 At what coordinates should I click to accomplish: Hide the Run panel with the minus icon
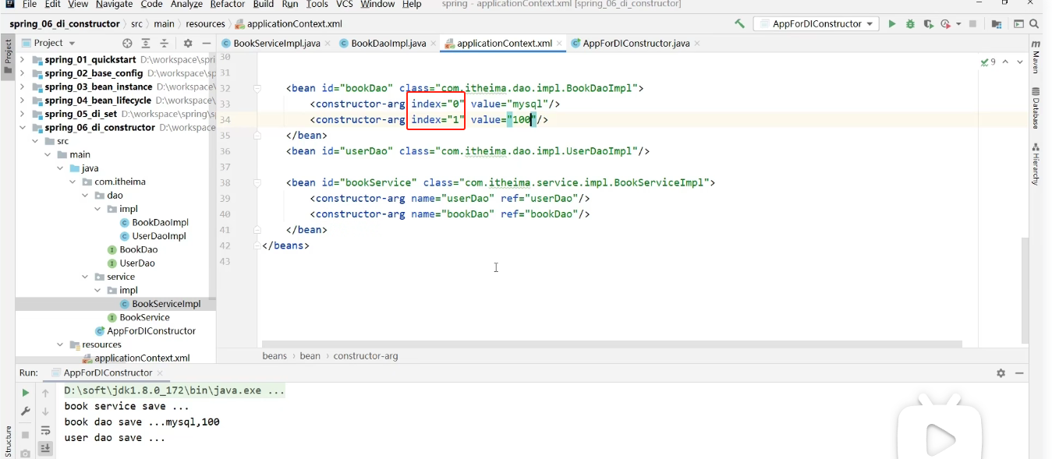(x=1018, y=373)
